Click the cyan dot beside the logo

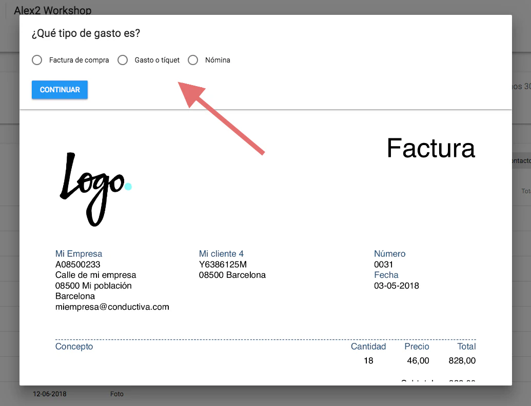[128, 187]
